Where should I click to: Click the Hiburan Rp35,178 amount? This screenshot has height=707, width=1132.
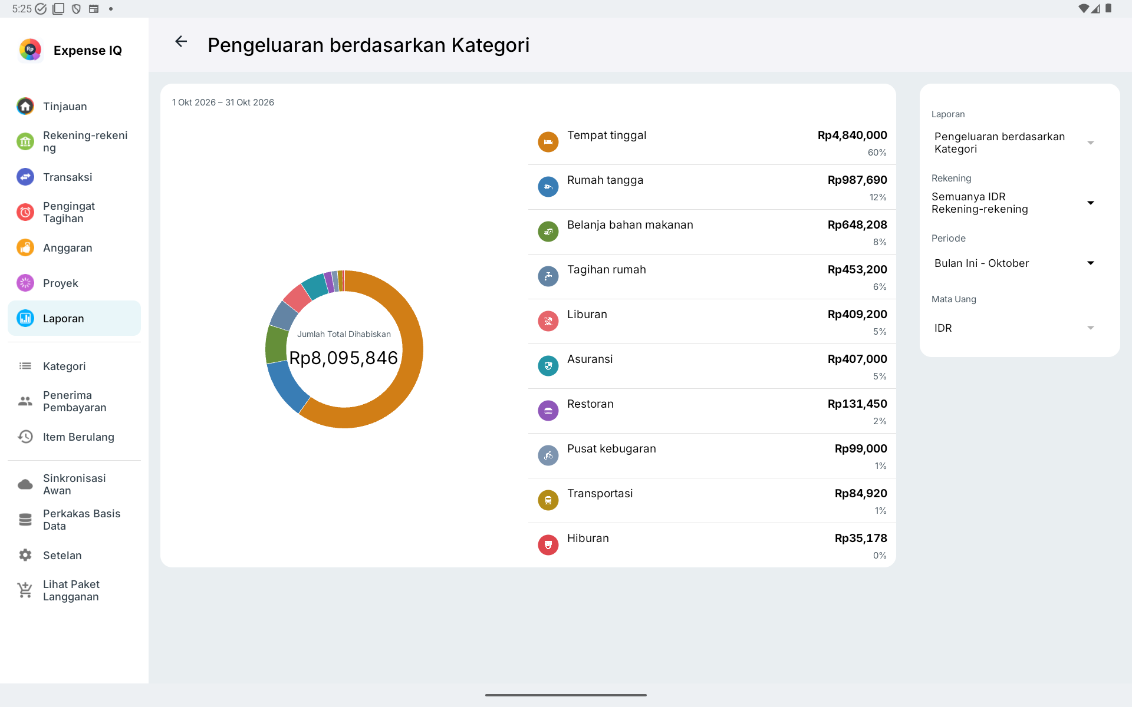click(x=861, y=538)
